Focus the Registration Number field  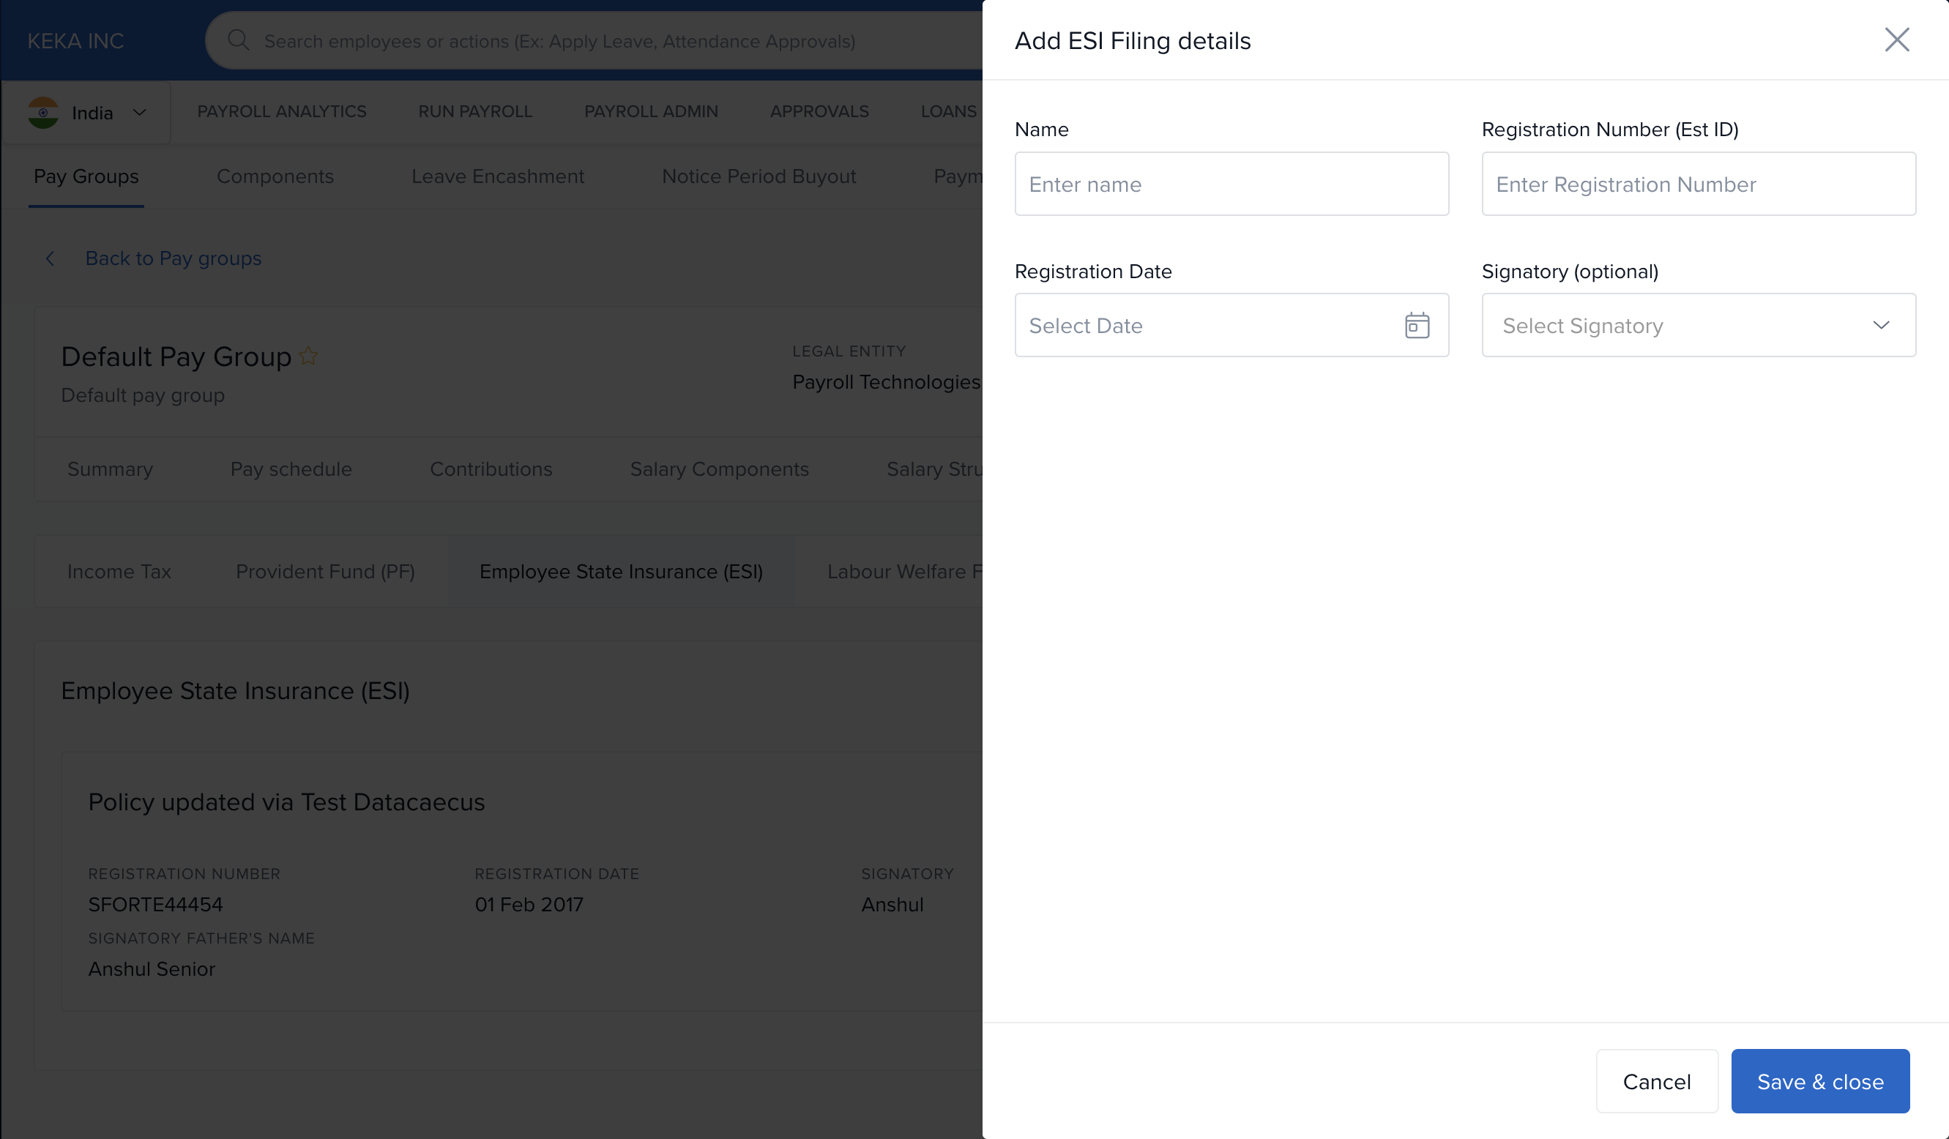pos(1698,184)
